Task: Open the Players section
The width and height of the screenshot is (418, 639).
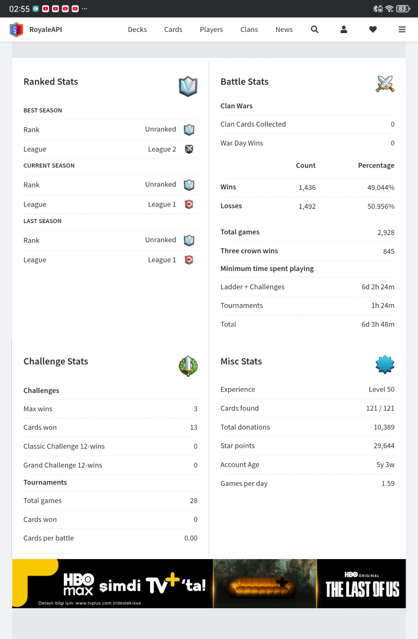Action: point(211,30)
